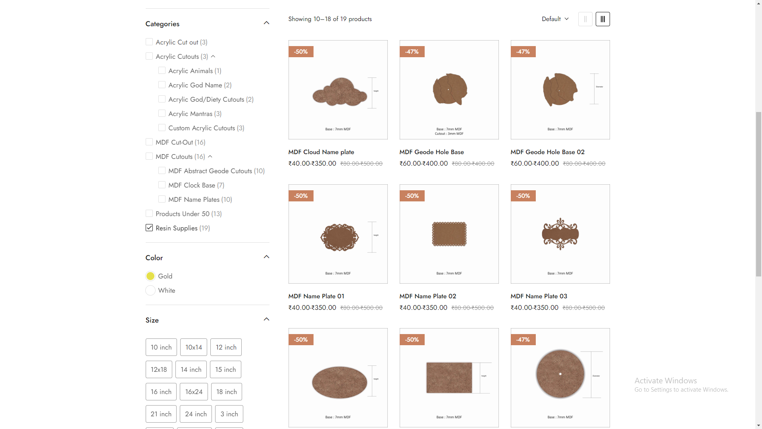This screenshot has height=429, width=762.
Task: Switch to three-column grid view
Action: [602, 19]
